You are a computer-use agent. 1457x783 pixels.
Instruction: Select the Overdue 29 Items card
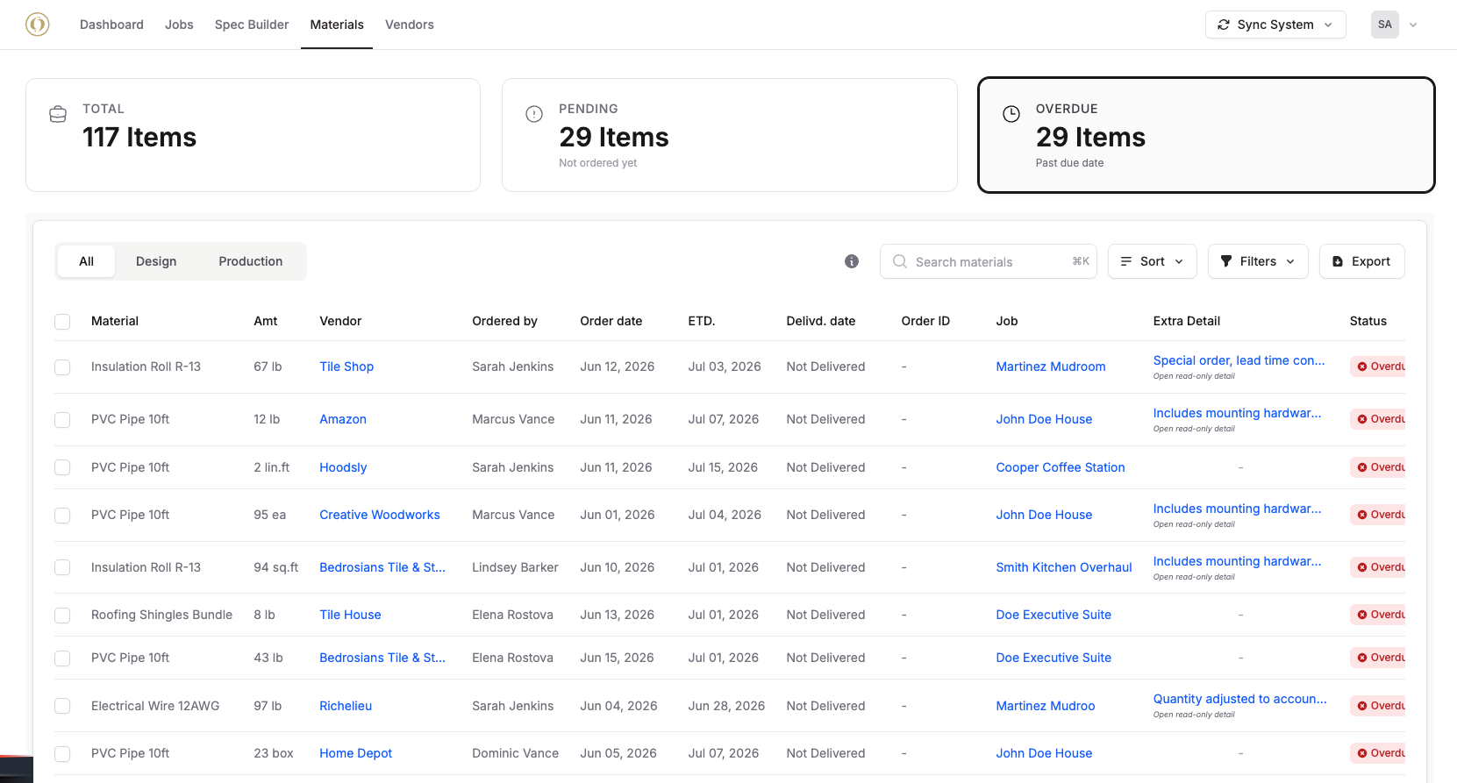click(1206, 135)
